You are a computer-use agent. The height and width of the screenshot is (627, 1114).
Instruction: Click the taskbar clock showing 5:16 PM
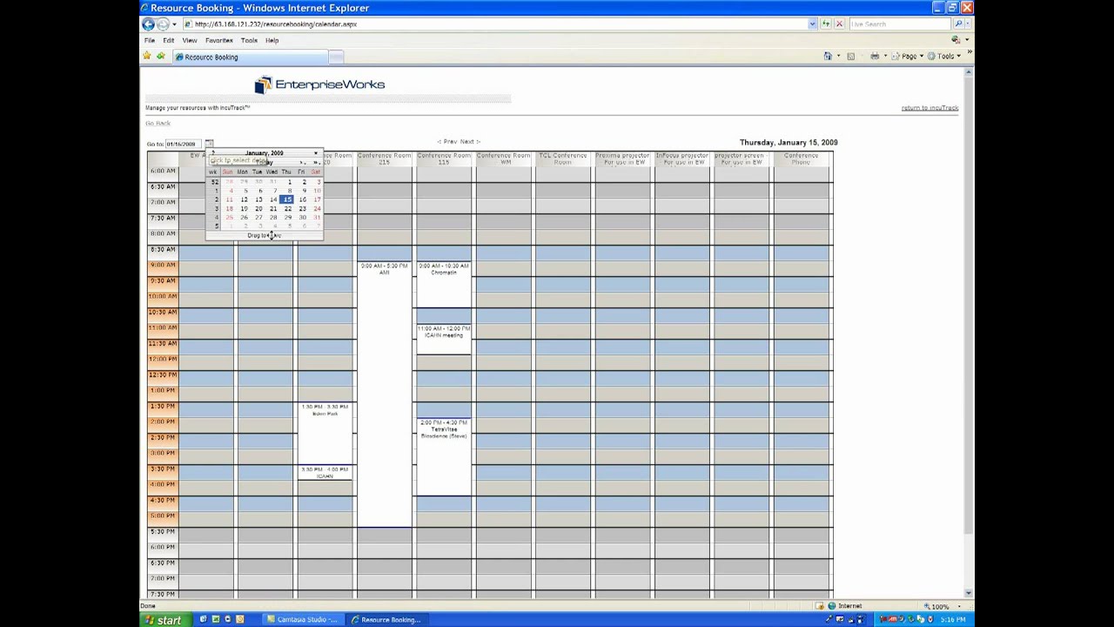tap(953, 620)
